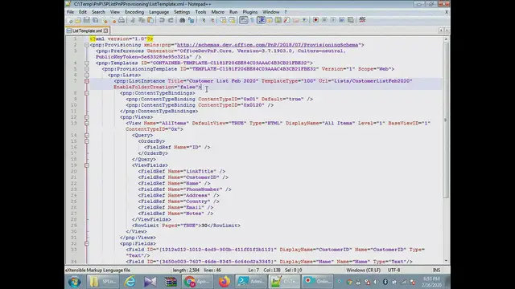
Task: Redo the edit via toolbar icon
Action: click(x=171, y=20)
